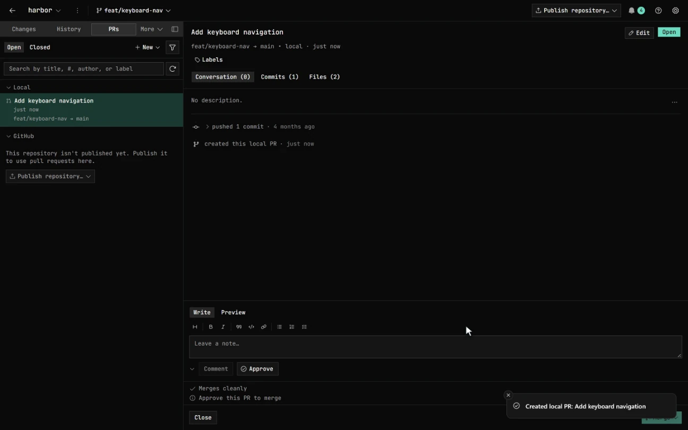Show Open pull requests filter
Viewport: 688px width, 430px height.
point(14,47)
